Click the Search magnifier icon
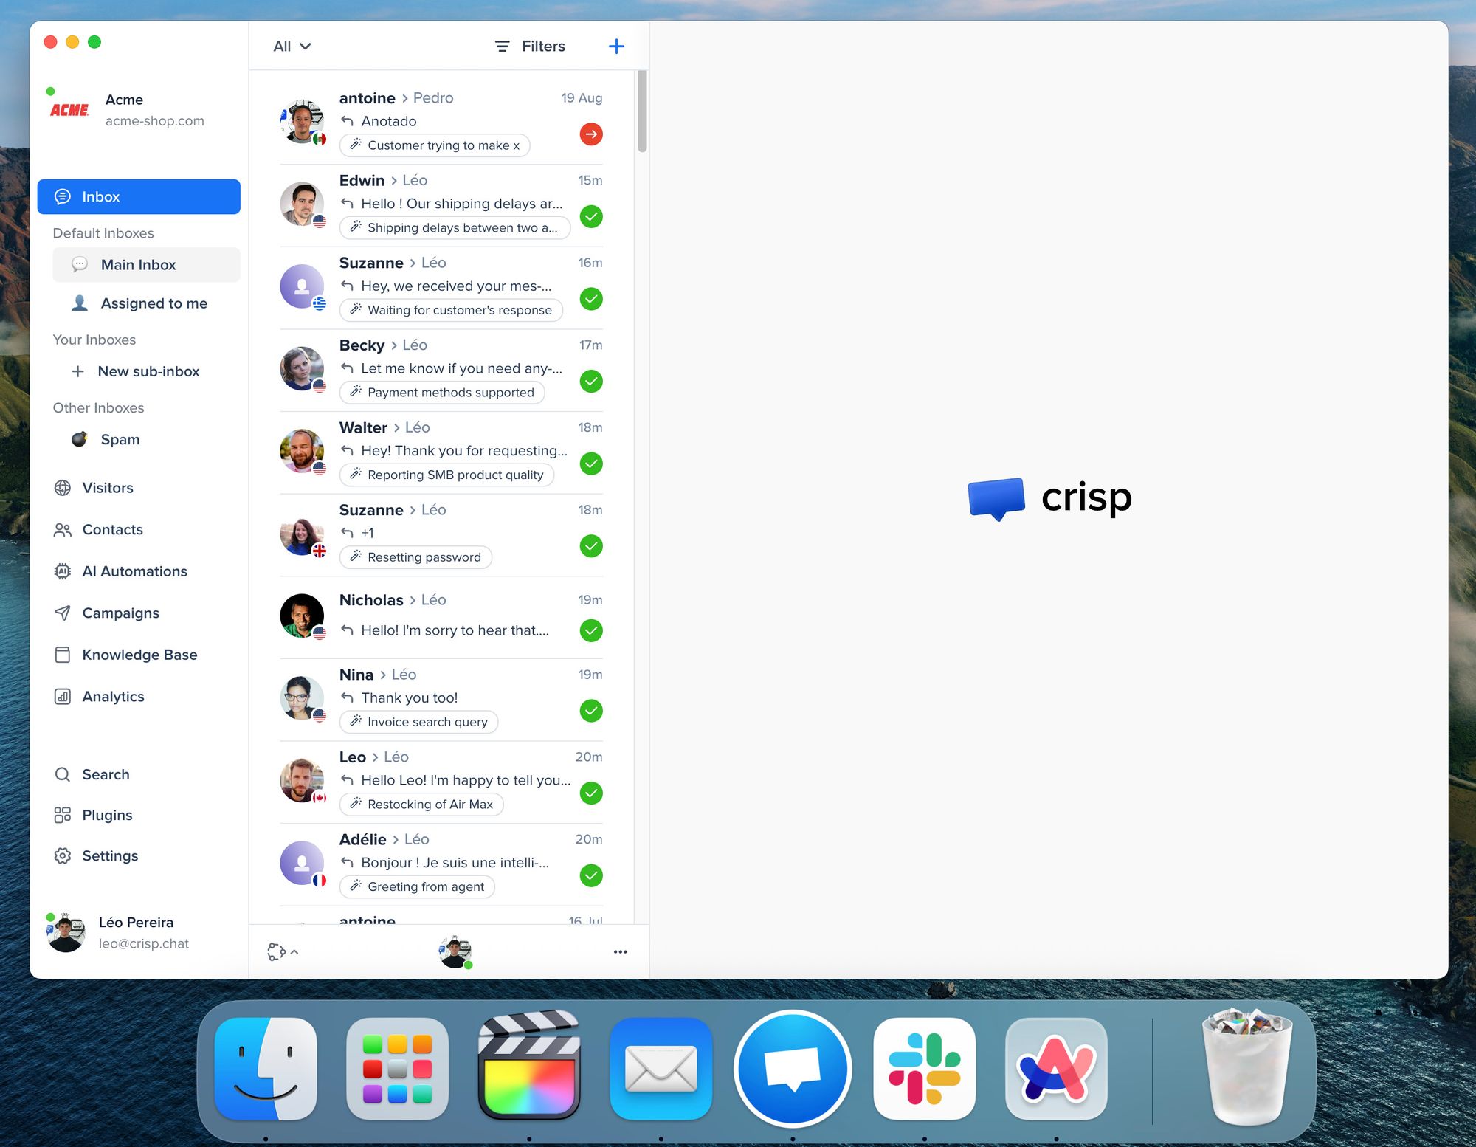 click(x=63, y=774)
